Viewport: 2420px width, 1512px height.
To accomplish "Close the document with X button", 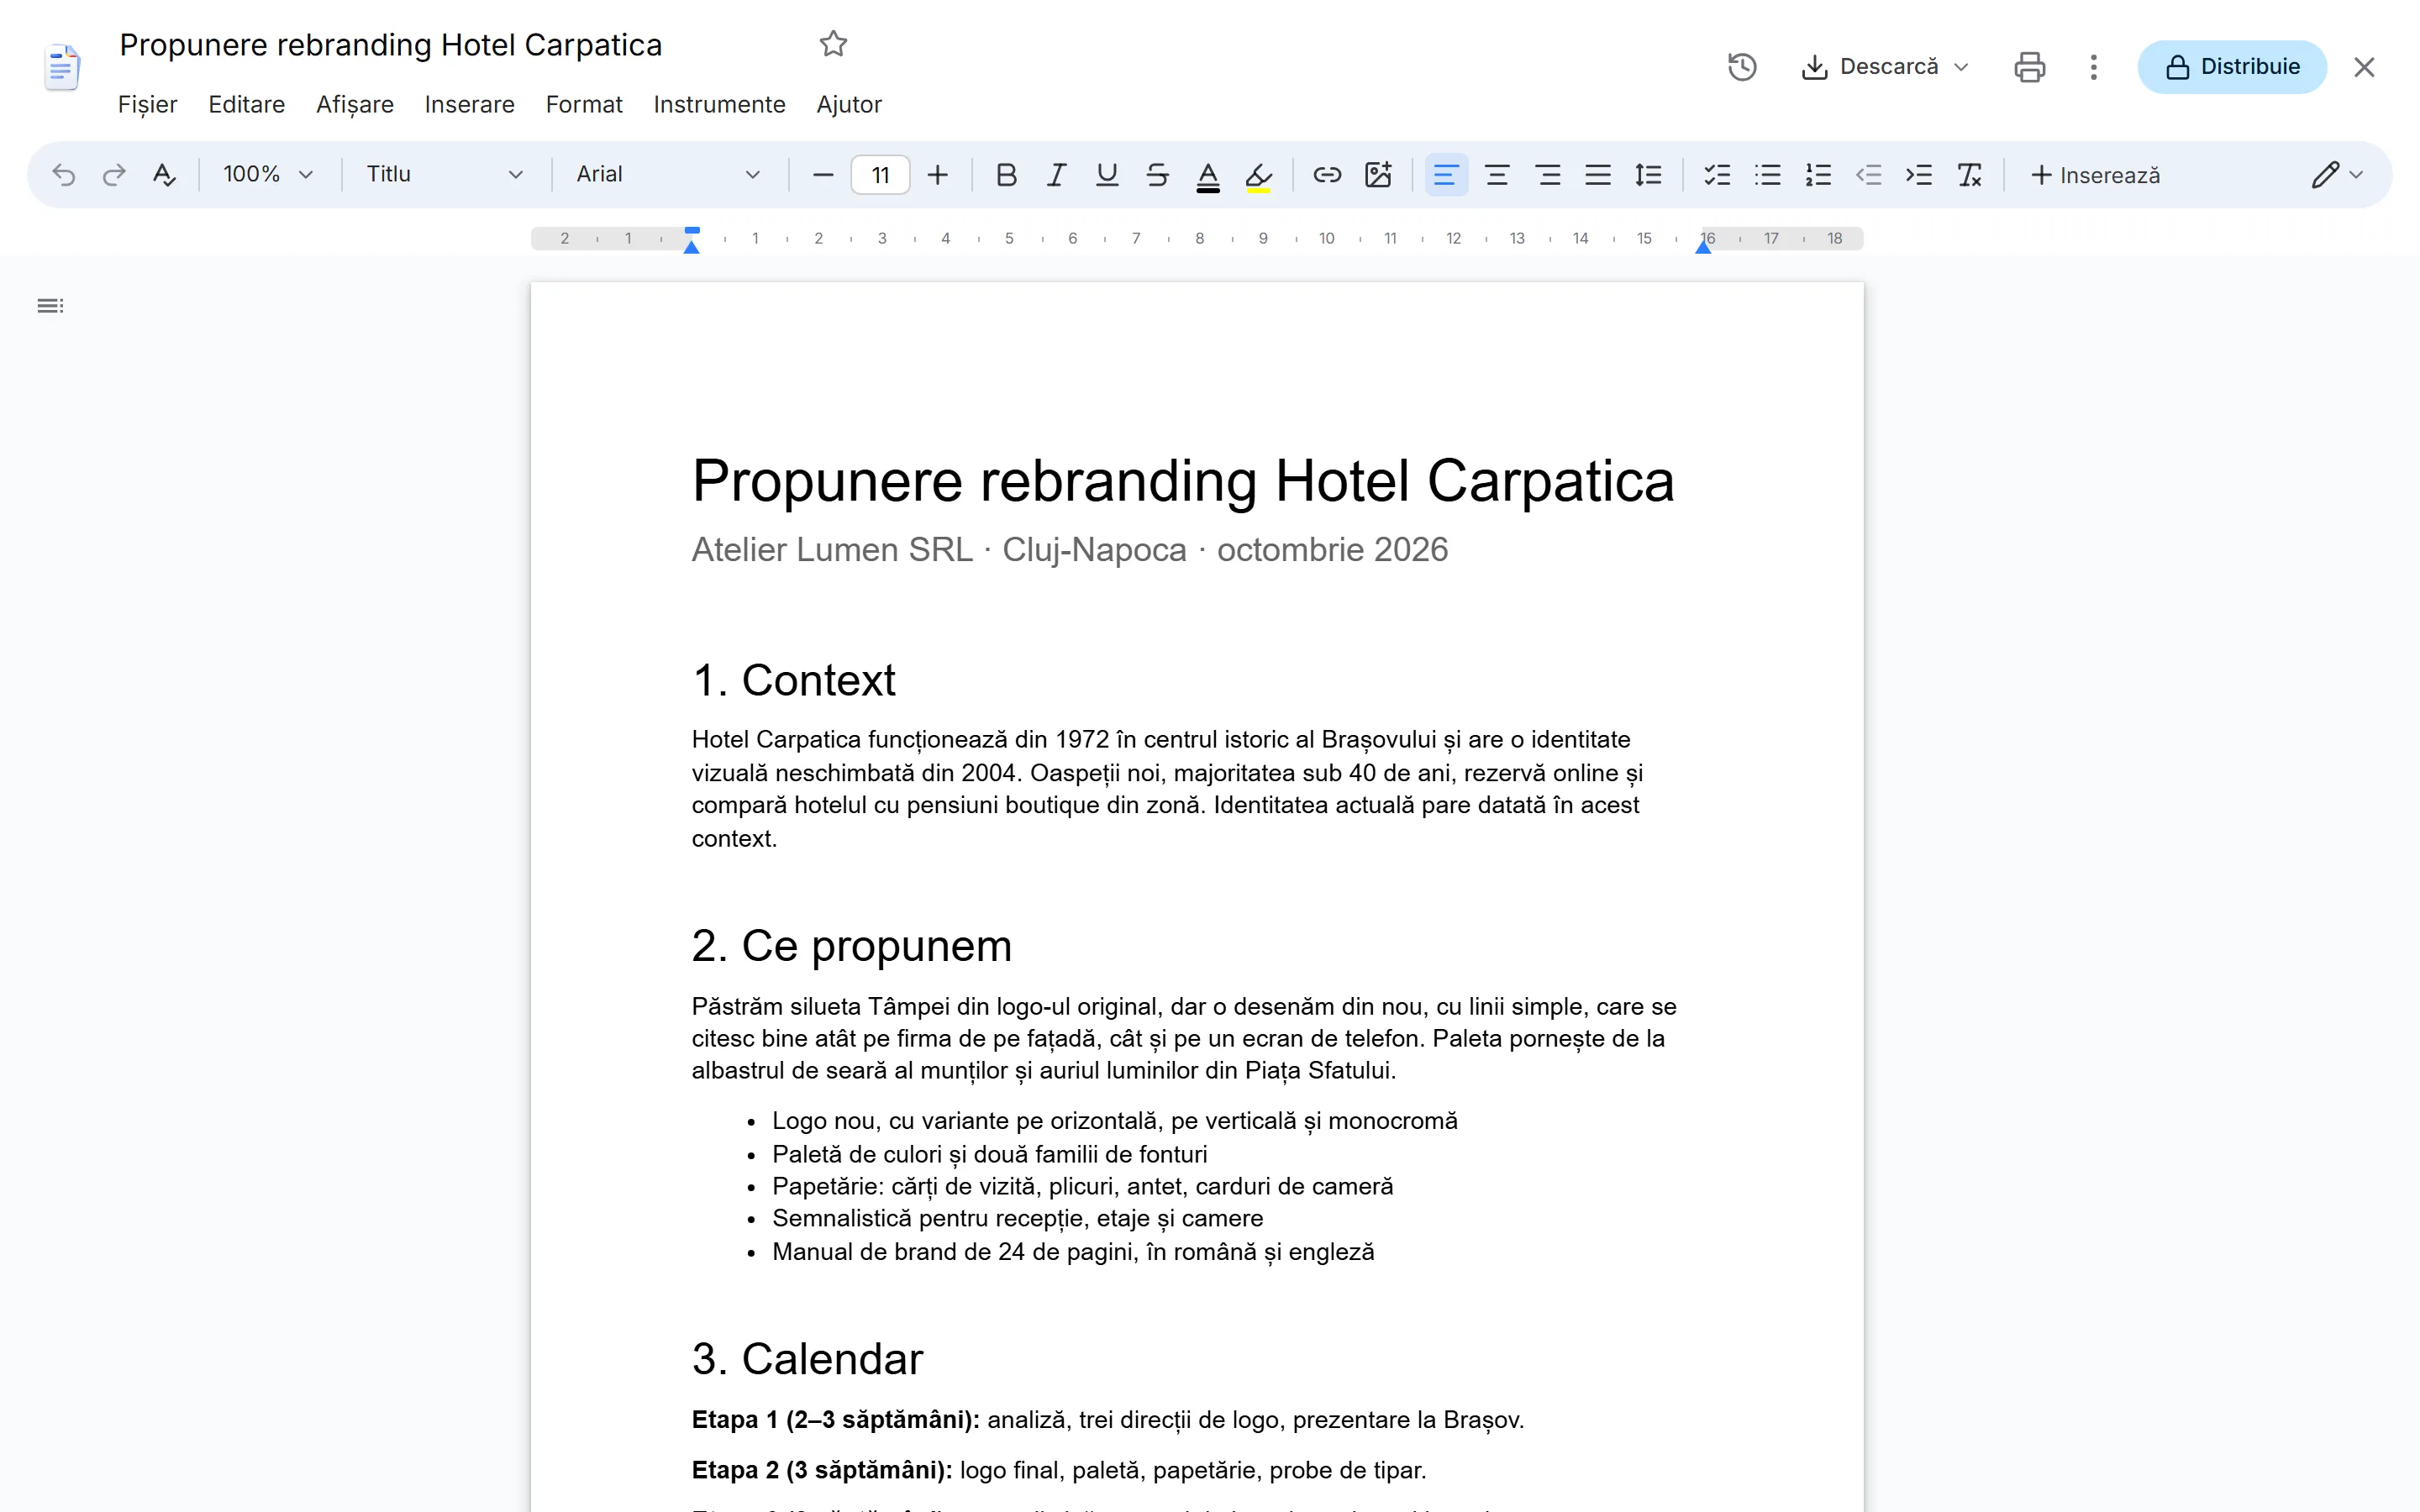I will coord(2364,67).
